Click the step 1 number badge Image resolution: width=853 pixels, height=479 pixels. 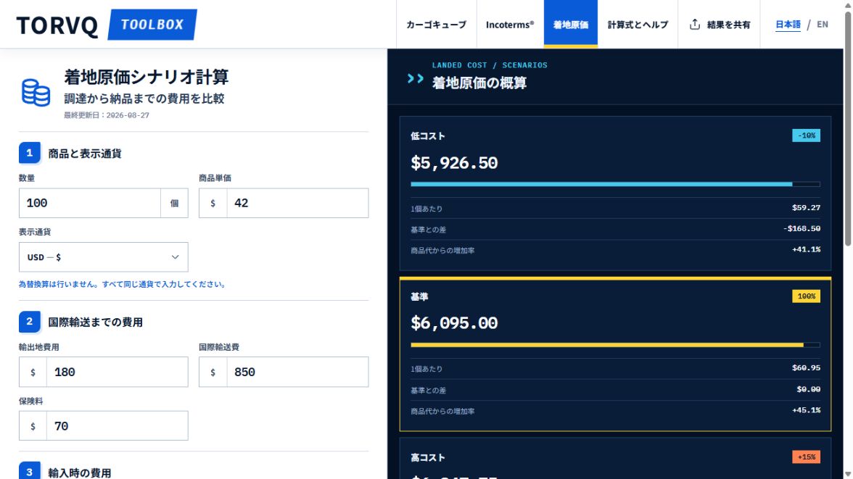click(29, 153)
